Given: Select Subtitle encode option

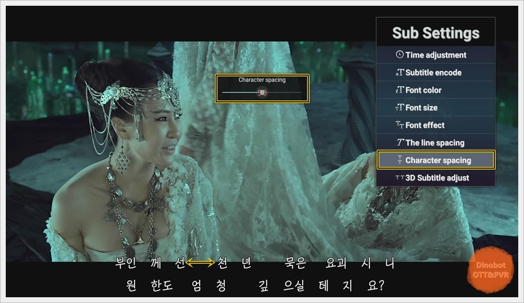Looking at the screenshot, I should (x=435, y=72).
